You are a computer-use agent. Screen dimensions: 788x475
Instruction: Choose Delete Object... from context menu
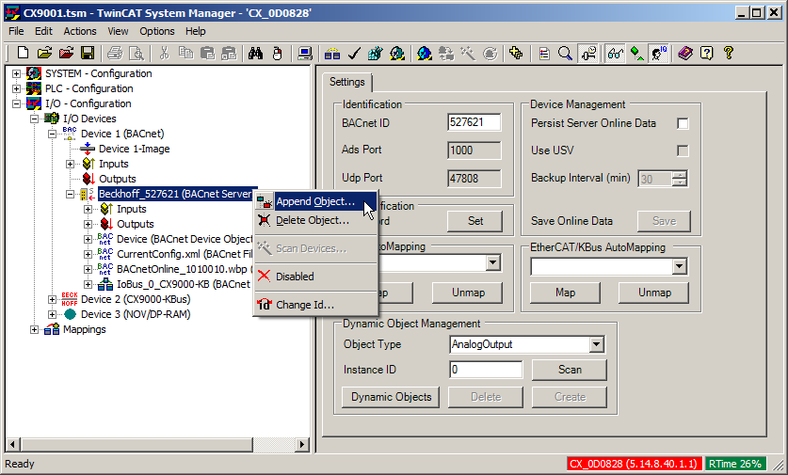(x=315, y=220)
